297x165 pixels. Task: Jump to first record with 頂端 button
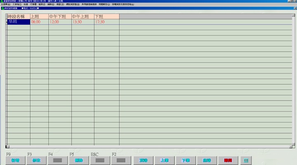(x=144, y=160)
